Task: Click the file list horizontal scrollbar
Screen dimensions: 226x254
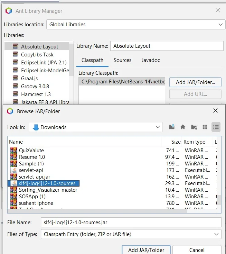Action: click(x=97, y=211)
